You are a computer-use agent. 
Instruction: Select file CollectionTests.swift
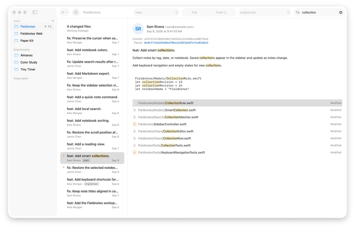237,145
